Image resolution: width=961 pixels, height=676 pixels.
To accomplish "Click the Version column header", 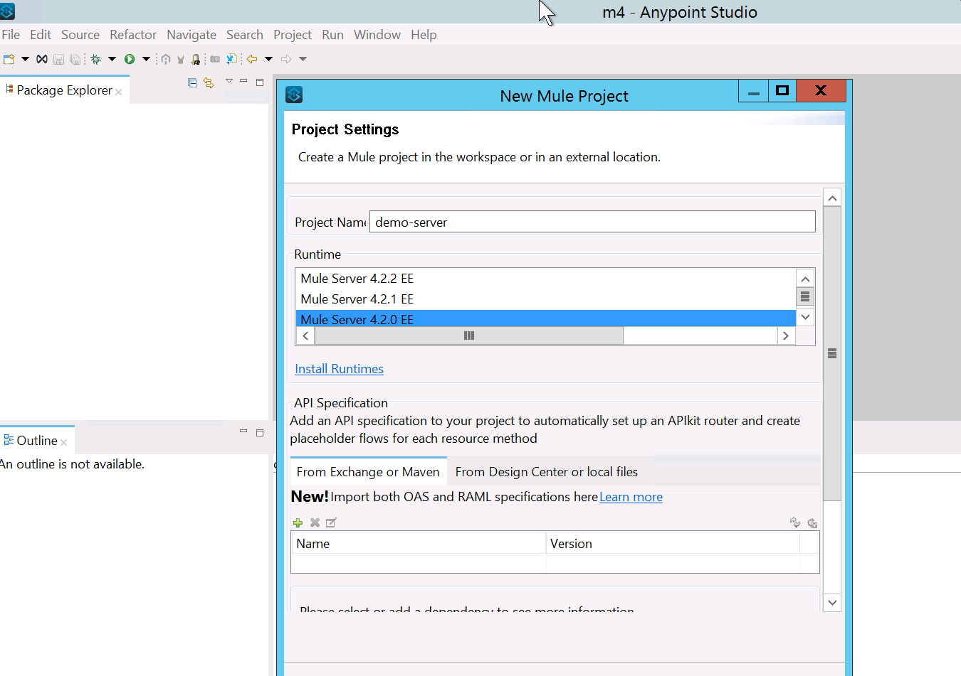I will 673,543.
